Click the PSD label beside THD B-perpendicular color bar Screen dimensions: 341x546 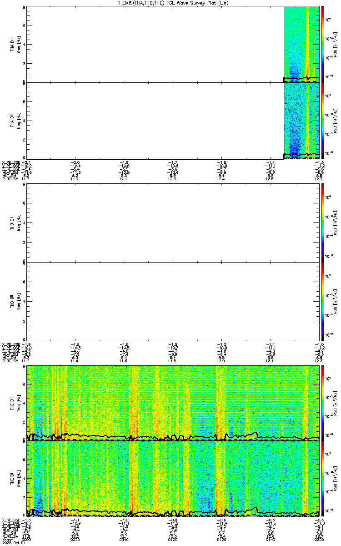(x=336, y=223)
